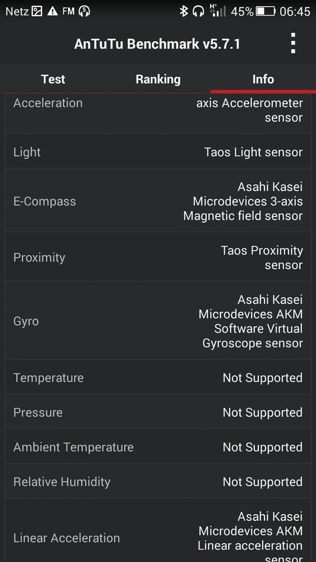Switch to the Test tab

pyautogui.click(x=53, y=79)
